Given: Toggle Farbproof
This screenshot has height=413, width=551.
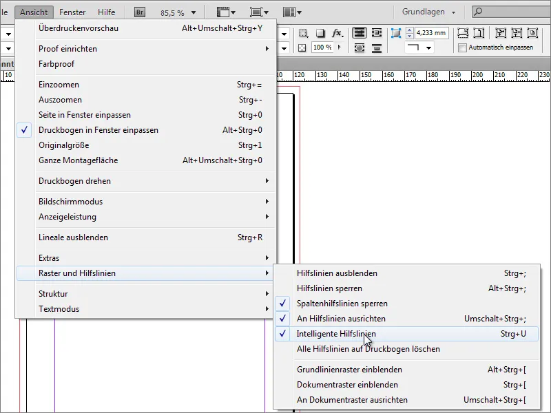Looking at the screenshot, I should point(145,64).
